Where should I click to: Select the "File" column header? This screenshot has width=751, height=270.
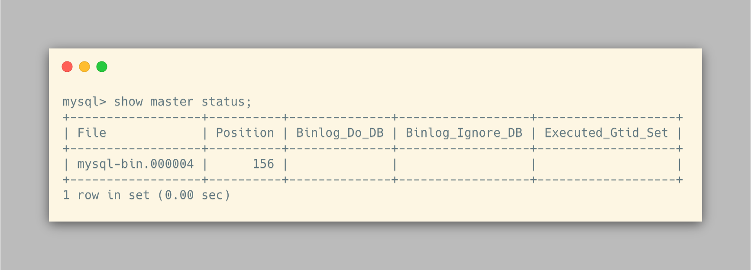click(x=92, y=133)
